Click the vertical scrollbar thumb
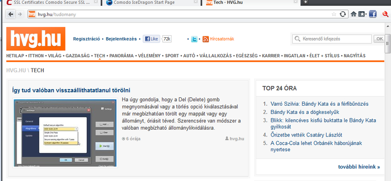 (x=388, y=44)
